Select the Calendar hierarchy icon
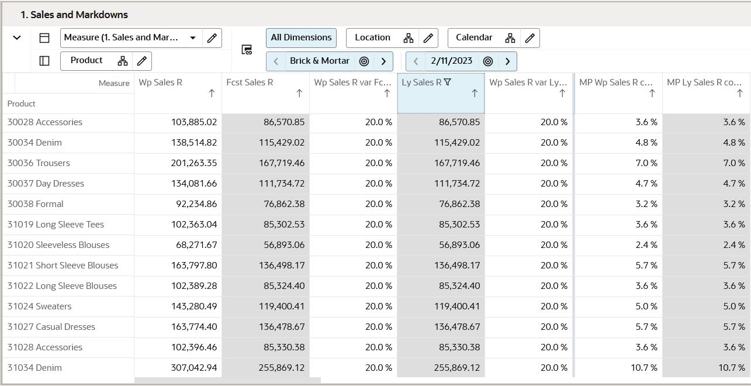Viewport: 751px width, 386px height. [x=509, y=37]
